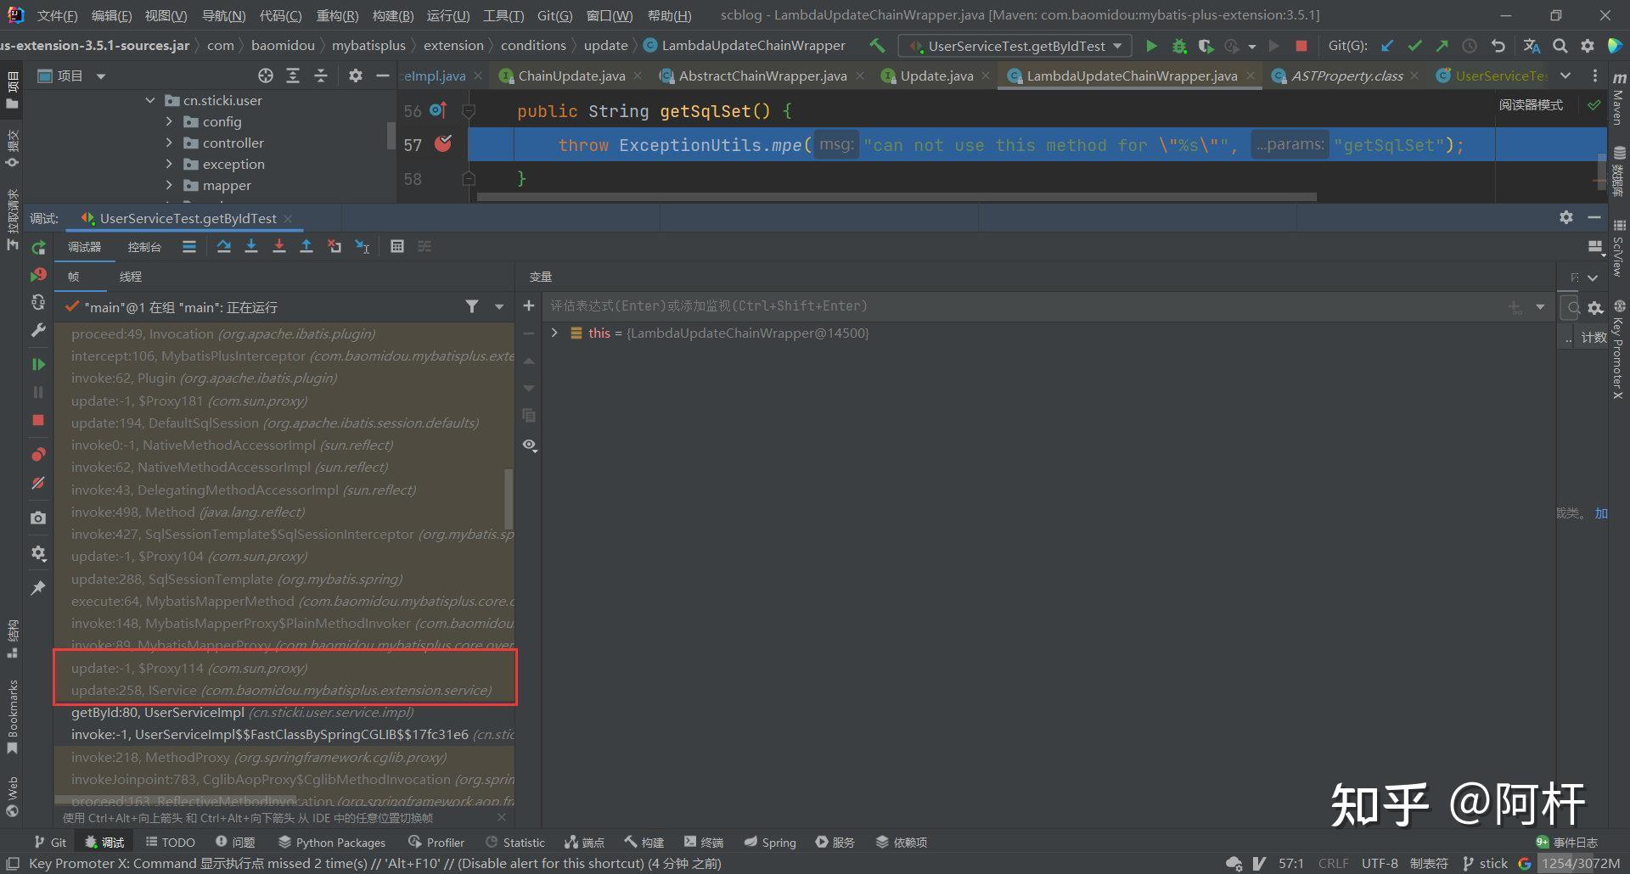Switch to the Update.java editor tab
Viewport: 1630px width, 874px height.
pos(936,76)
